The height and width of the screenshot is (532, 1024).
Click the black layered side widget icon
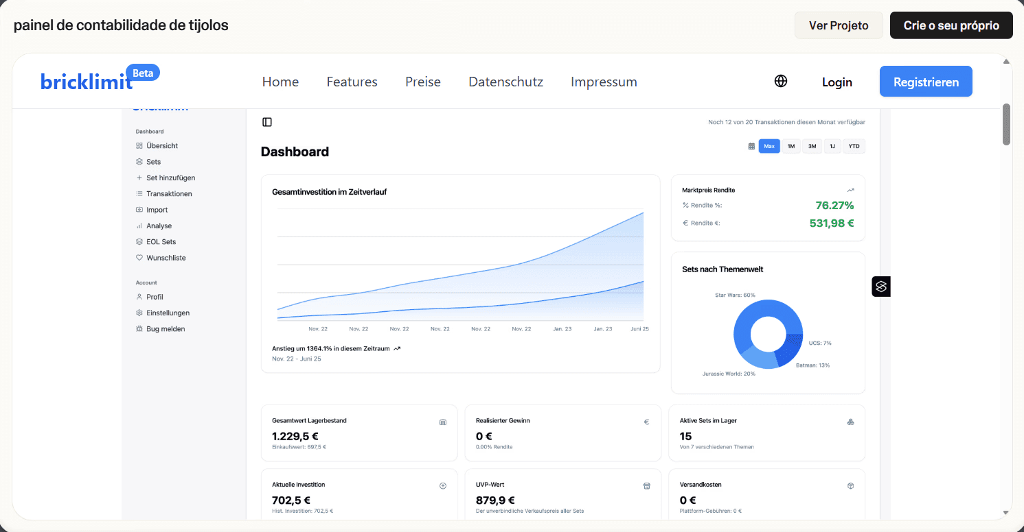(x=881, y=286)
